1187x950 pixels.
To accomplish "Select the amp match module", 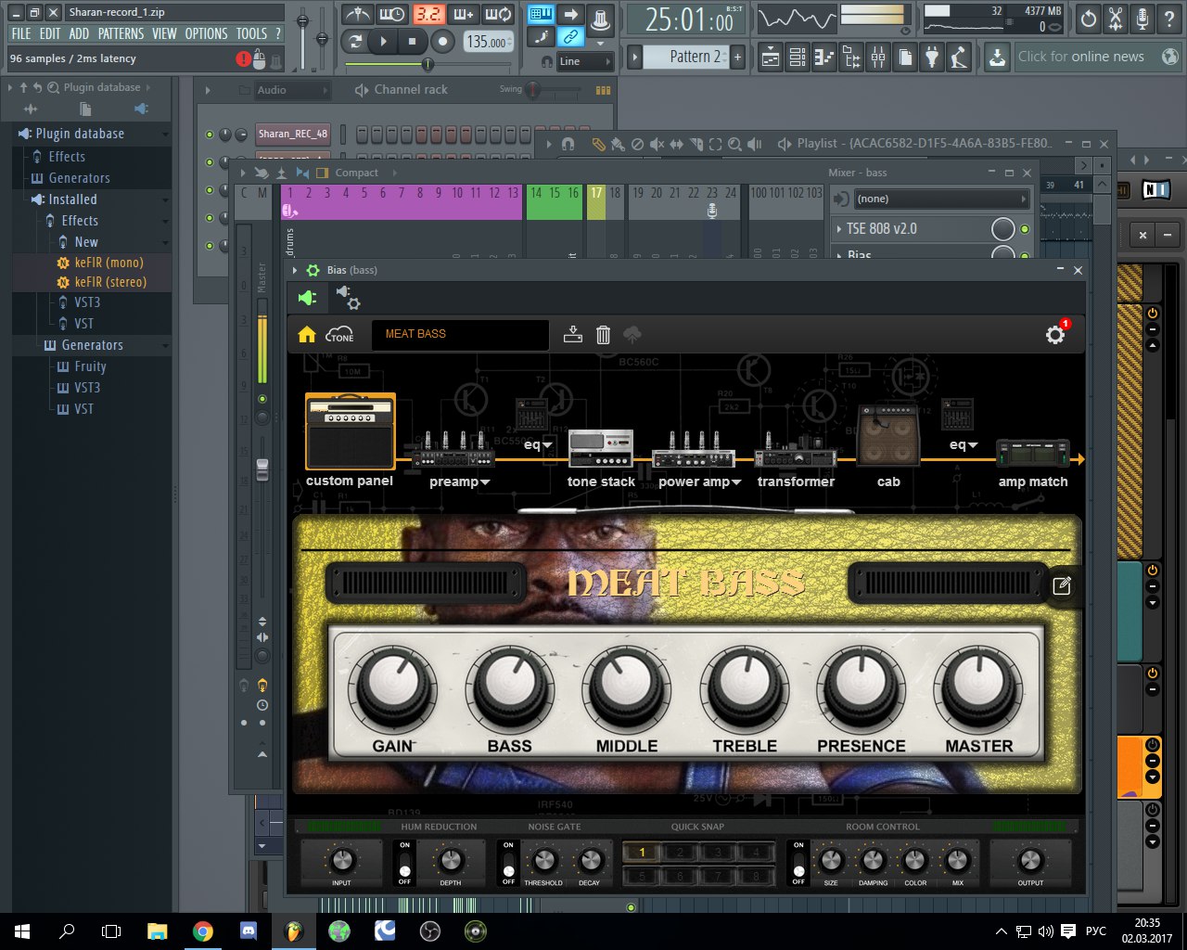I will [1033, 453].
